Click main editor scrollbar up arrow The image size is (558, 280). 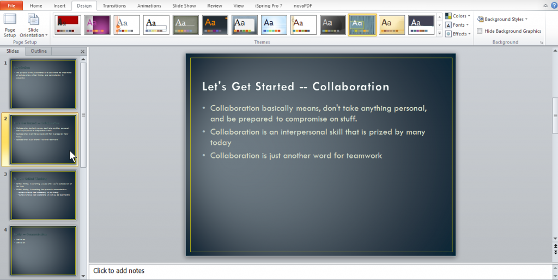(x=555, y=51)
